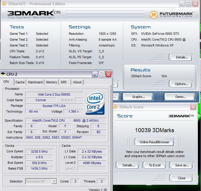Click the Options button under Results
This screenshot has width=201, height=191.
[180, 84]
